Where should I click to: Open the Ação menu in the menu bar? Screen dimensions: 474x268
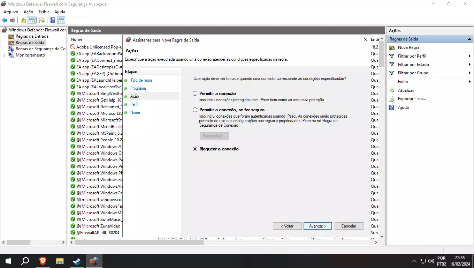point(28,12)
